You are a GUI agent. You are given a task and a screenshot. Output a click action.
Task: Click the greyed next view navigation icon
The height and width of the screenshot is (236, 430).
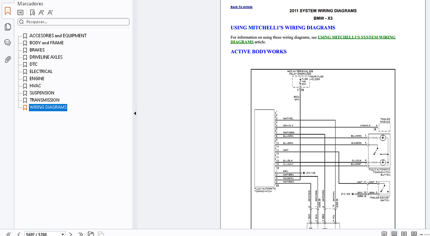coord(101,234)
